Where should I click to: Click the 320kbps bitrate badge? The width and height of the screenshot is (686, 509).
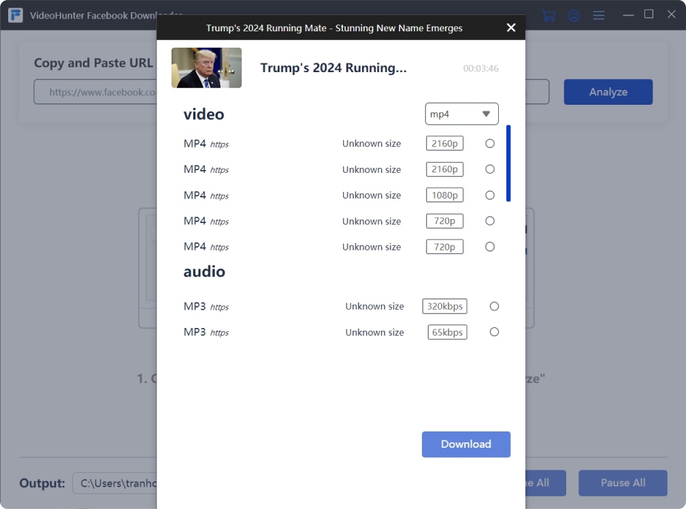(444, 306)
